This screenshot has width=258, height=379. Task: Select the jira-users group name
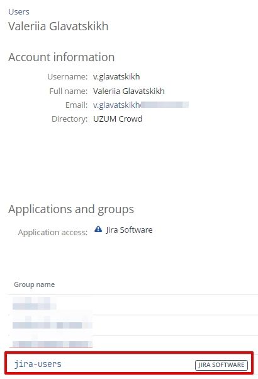coord(38,364)
